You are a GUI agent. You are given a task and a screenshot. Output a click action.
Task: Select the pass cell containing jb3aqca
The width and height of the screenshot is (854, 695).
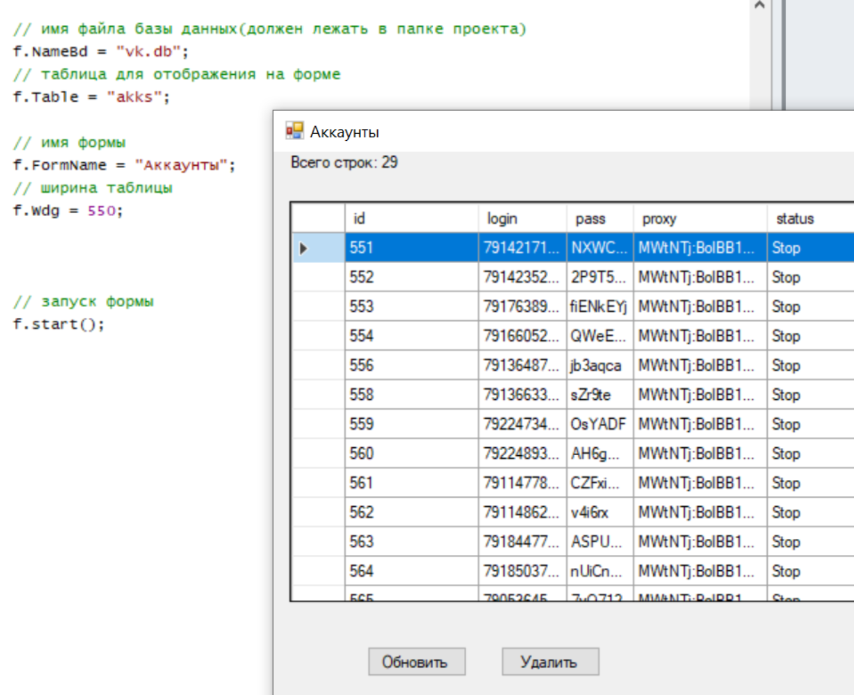pos(599,365)
